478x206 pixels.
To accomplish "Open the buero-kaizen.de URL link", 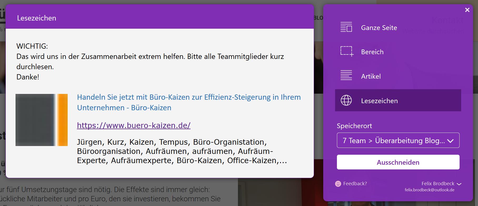I will click(134, 125).
